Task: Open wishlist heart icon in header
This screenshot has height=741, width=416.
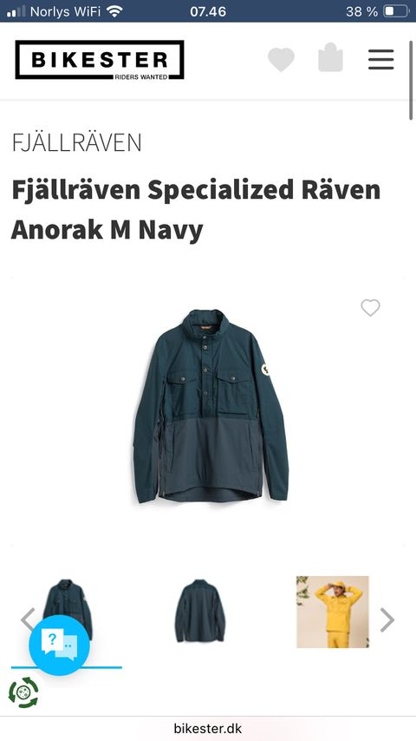Action: (281, 60)
